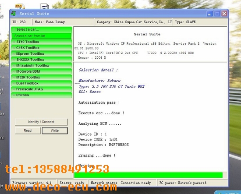Click 'Device CODE : 1n01' line
Image resolution: width=241 pixels, height=194 pixels.
(98, 139)
